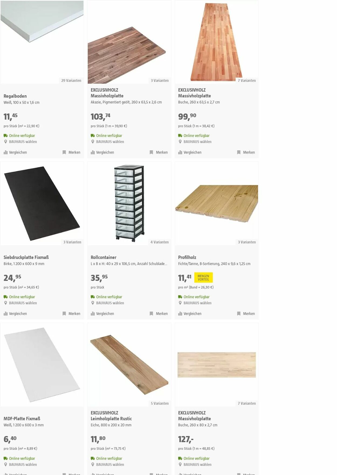Click bookmark icon for Akazie Massivholzplatte
The height and width of the screenshot is (475, 337).
tap(151, 152)
